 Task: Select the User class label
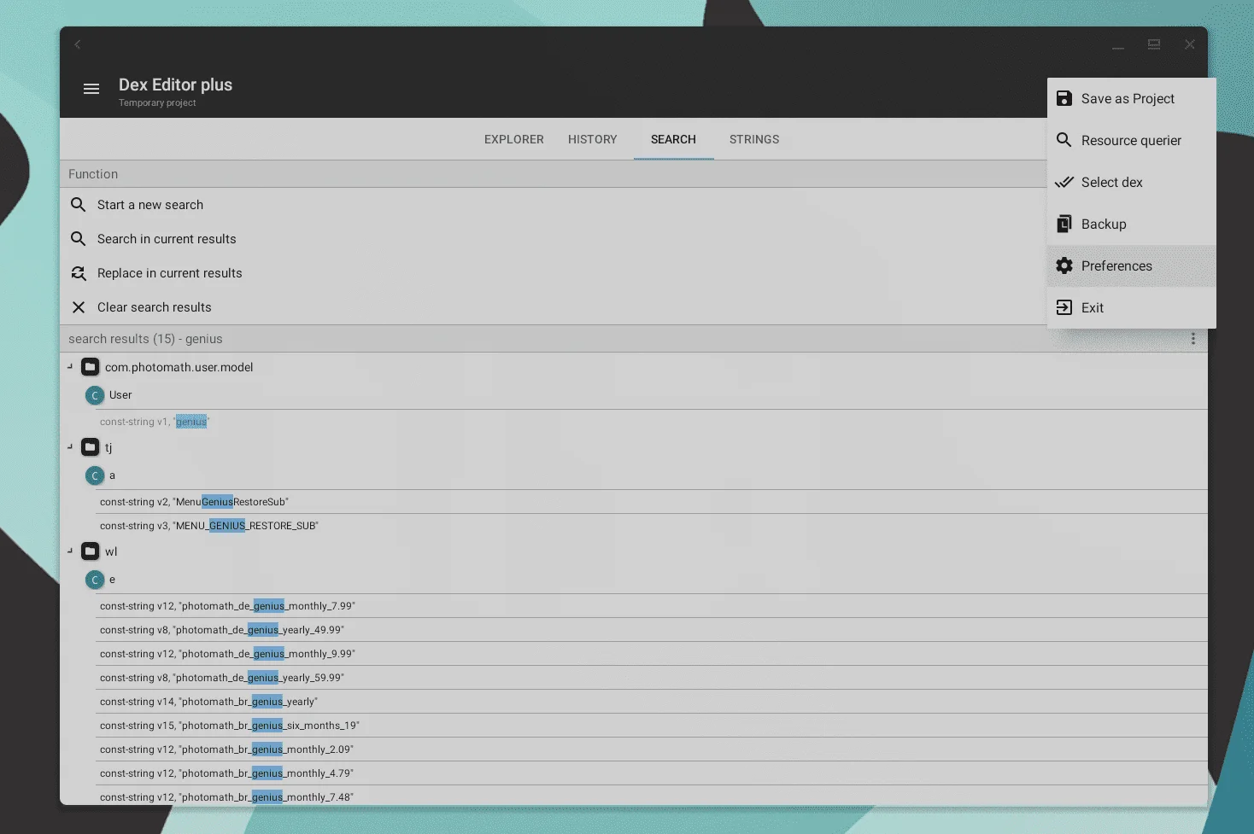(x=120, y=395)
